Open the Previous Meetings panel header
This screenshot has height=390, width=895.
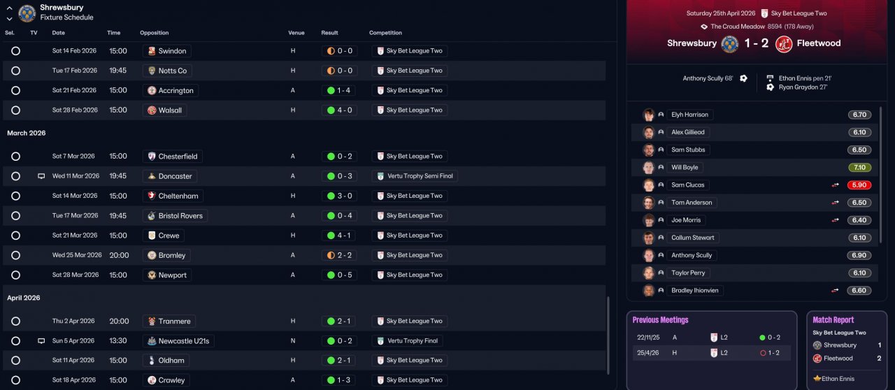(660, 320)
